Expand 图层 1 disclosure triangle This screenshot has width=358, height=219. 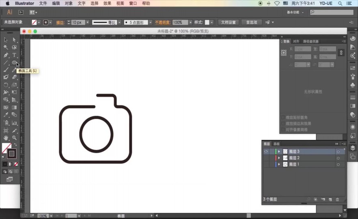click(x=279, y=164)
